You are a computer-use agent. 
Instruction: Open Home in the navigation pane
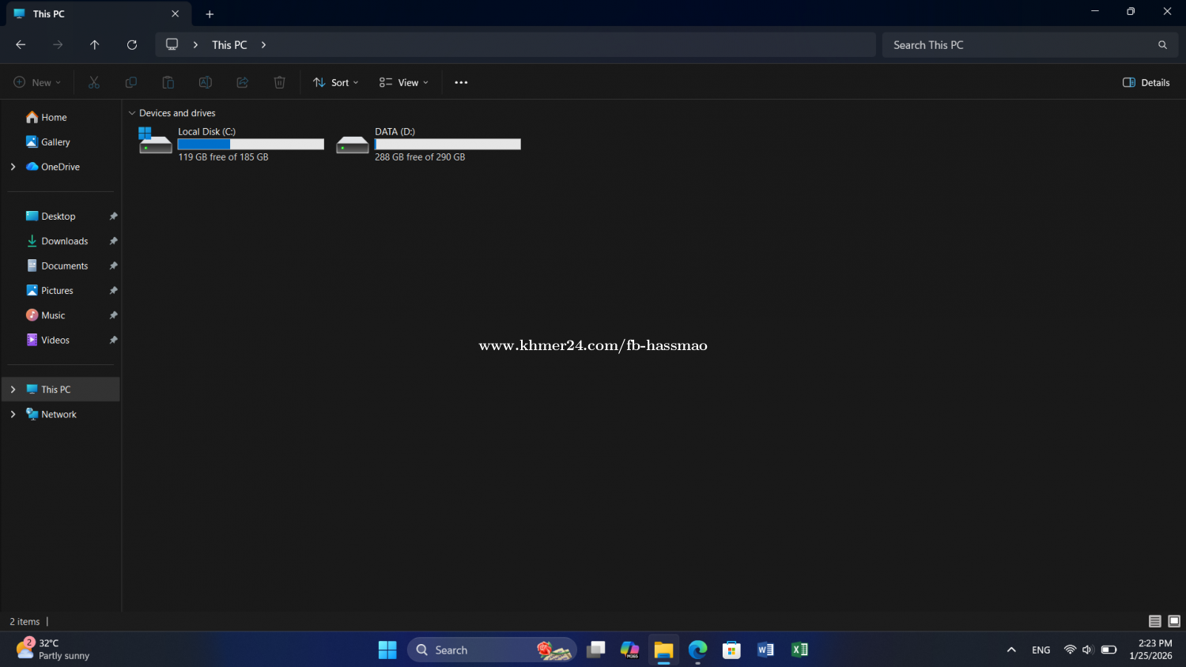54,117
